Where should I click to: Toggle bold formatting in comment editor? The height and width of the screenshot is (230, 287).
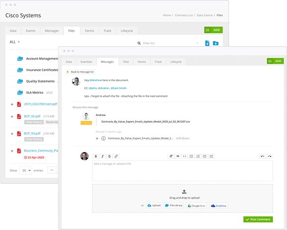[x=96, y=156]
